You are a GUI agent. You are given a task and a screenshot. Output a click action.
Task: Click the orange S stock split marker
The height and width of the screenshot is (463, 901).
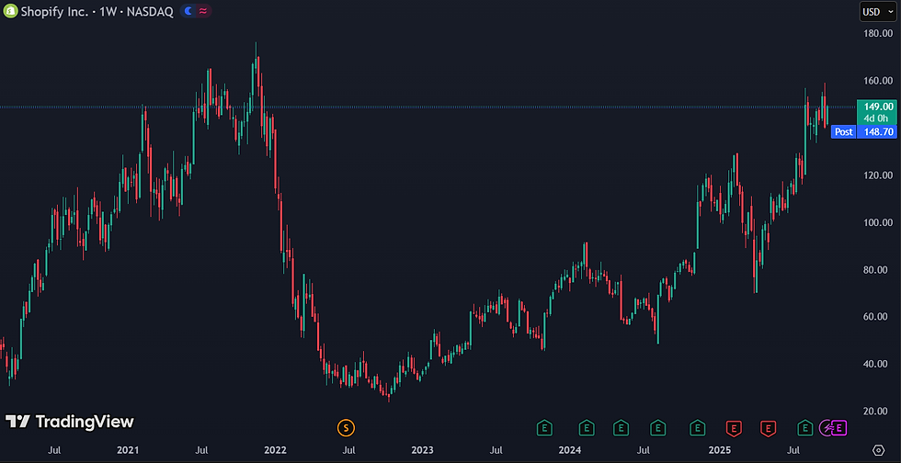346,427
